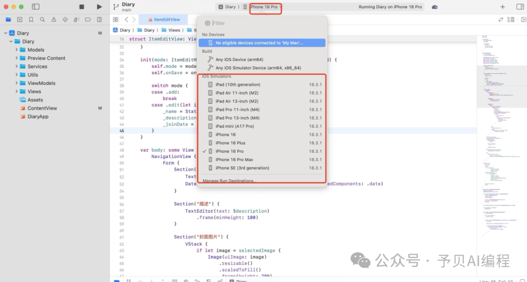Expand the Utils folder
The height and width of the screenshot is (282, 527).
coord(16,75)
